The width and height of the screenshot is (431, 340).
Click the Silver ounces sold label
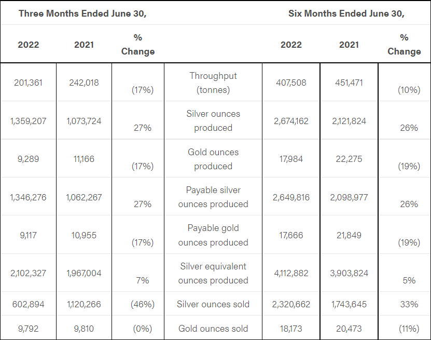(213, 304)
